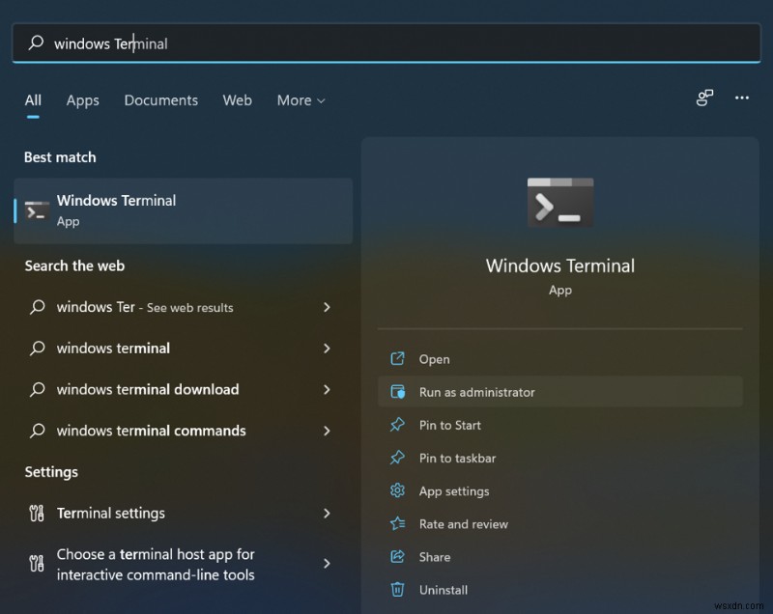This screenshot has width=773, height=614.
Task: Click the account options icon near ellipsis
Action: [x=704, y=98]
